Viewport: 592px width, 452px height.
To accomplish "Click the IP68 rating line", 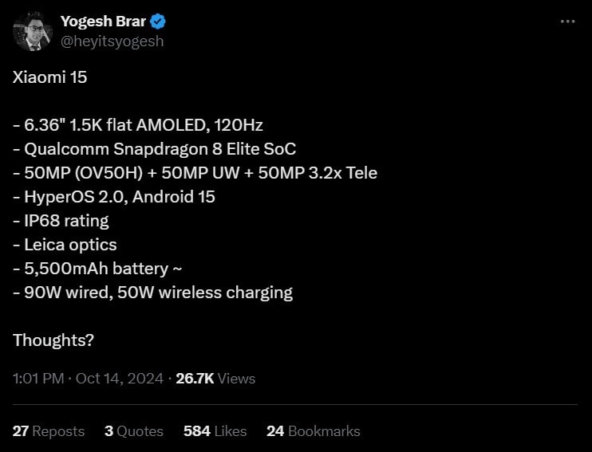I will coord(61,221).
